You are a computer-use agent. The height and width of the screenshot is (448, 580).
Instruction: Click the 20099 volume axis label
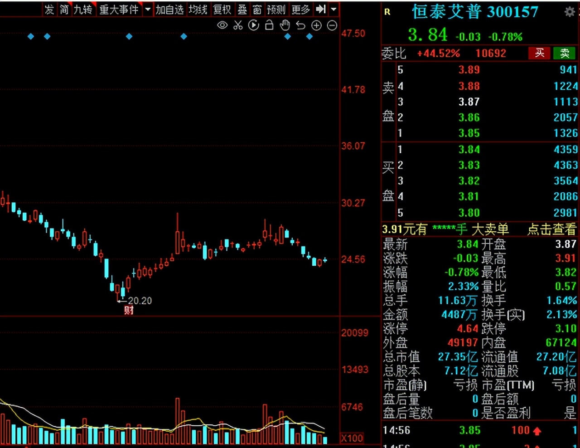[355, 333]
